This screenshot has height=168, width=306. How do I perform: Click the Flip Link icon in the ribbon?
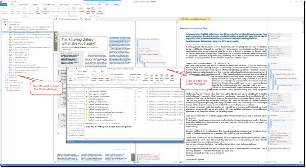69,10
